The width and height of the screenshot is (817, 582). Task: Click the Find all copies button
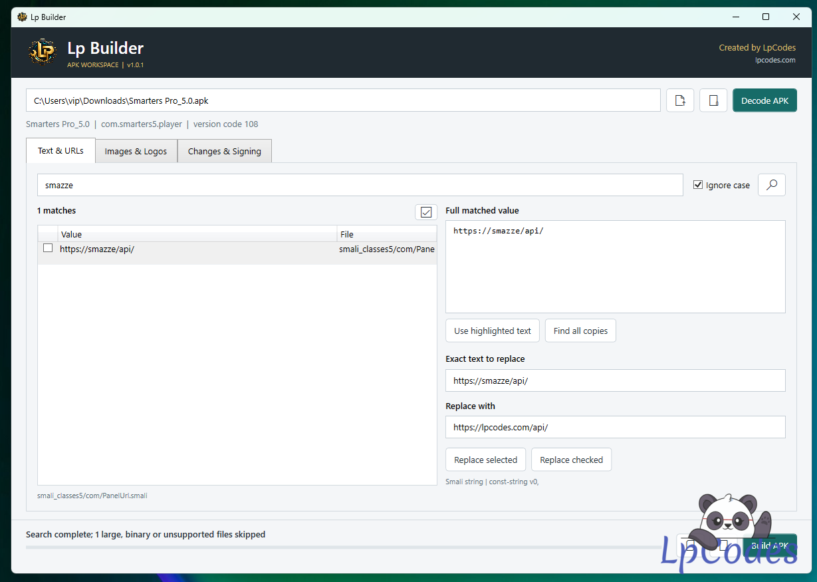[x=580, y=331]
